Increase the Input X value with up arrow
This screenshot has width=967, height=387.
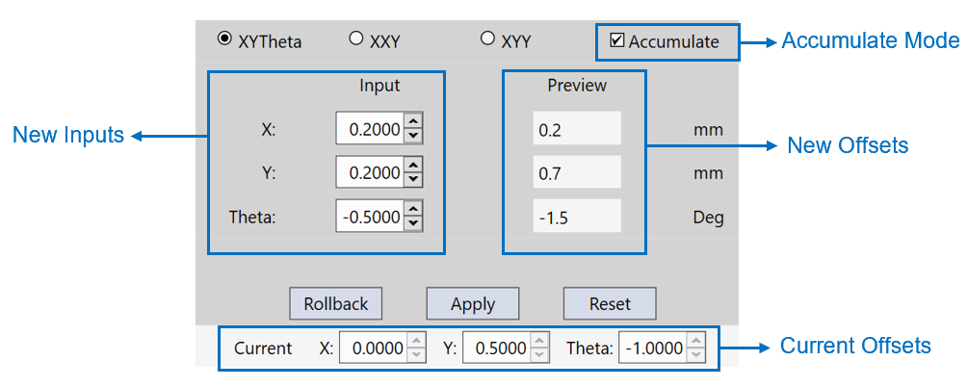(x=413, y=122)
